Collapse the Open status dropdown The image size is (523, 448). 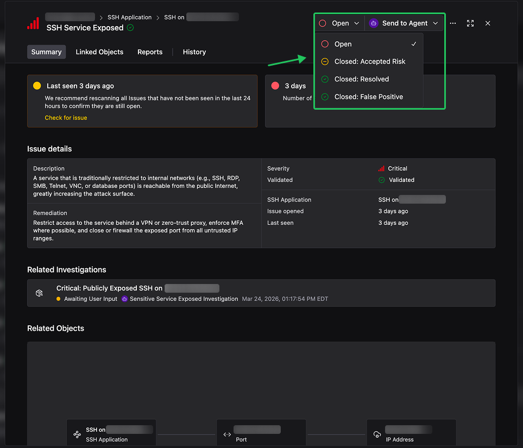357,23
